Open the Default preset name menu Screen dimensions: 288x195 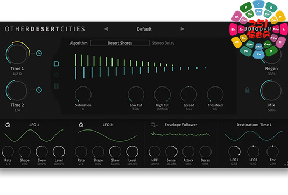pos(144,29)
